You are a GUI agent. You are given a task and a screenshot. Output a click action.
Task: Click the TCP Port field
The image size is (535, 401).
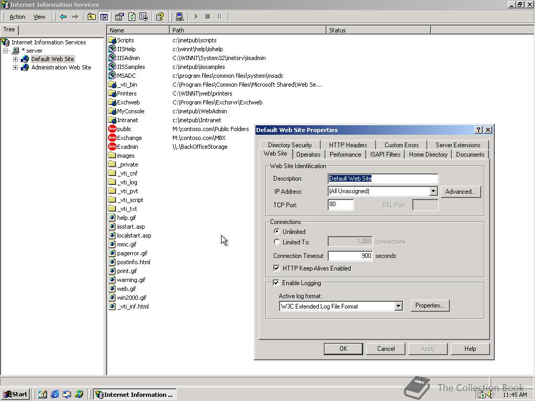point(341,205)
